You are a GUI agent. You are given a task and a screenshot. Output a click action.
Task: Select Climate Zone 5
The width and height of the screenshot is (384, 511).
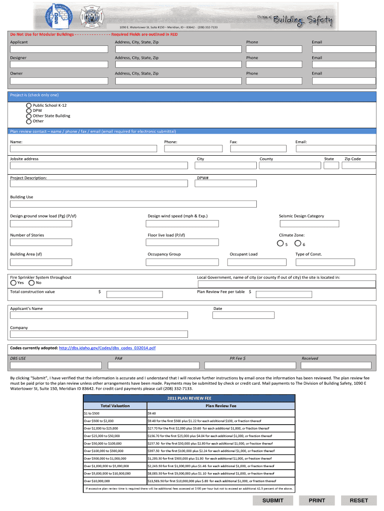tap(280, 244)
